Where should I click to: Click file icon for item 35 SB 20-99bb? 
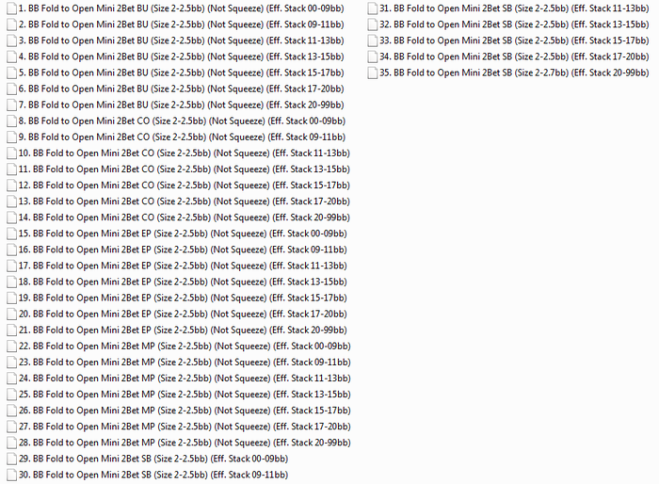[373, 73]
